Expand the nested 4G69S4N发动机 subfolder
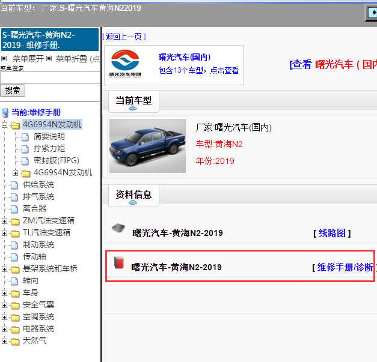Screen dimensions: 377x362 (x=15, y=173)
